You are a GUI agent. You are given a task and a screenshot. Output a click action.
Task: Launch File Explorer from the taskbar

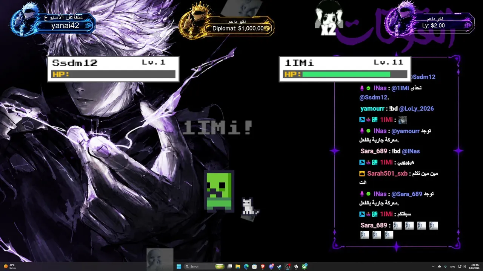pyautogui.click(x=238, y=266)
